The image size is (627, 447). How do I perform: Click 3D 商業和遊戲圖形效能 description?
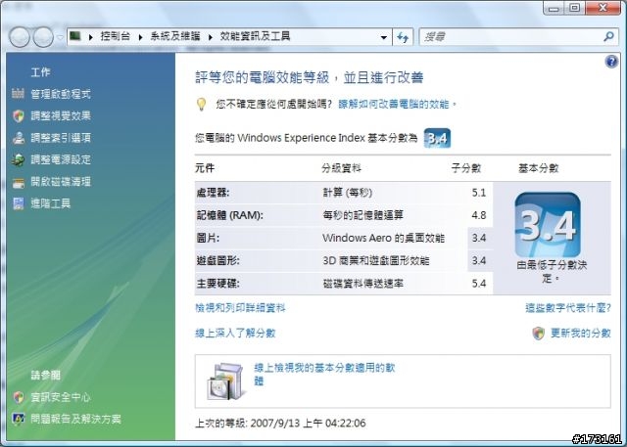376,261
